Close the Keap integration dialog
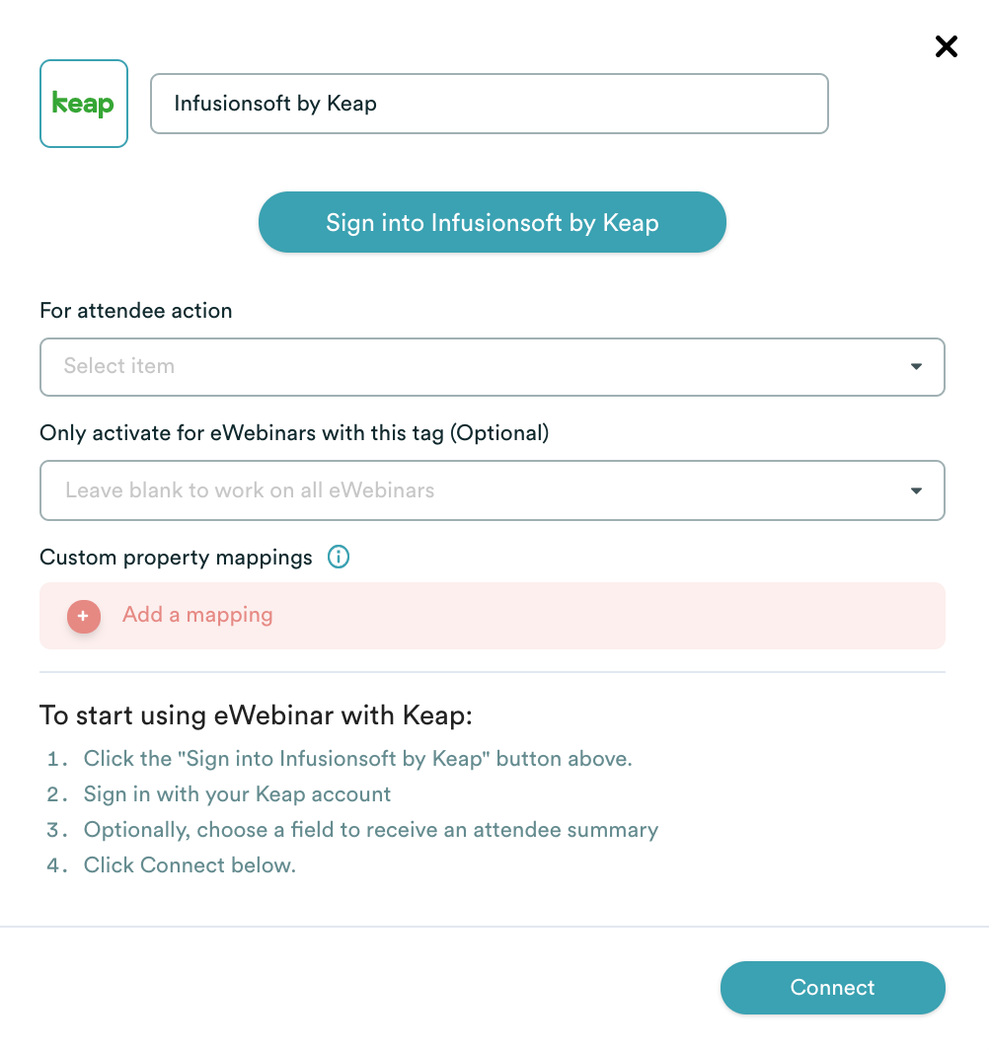The width and height of the screenshot is (989, 1050). [x=946, y=46]
